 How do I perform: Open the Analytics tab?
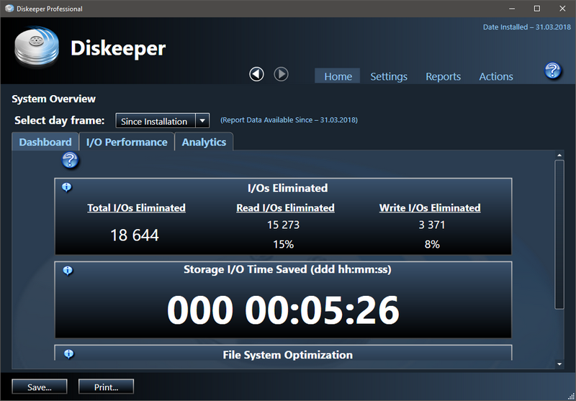click(x=204, y=142)
